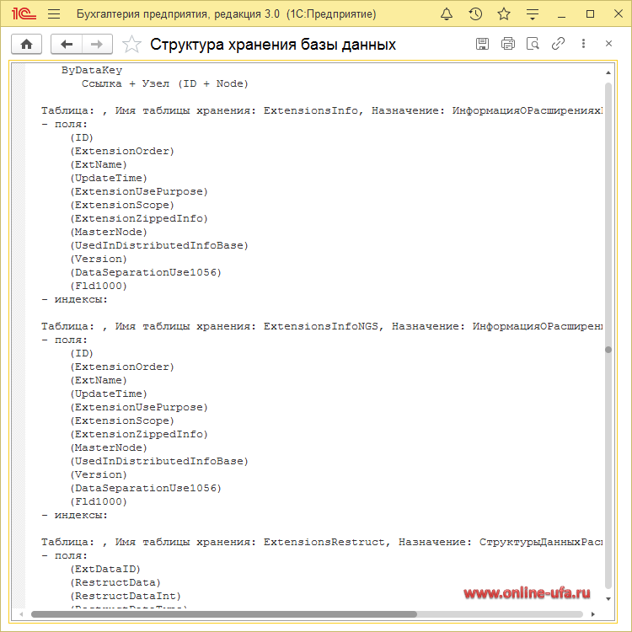Click the ExtensionsInfoNGS table header line
632x632 pixels.
click(x=322, y=326)
